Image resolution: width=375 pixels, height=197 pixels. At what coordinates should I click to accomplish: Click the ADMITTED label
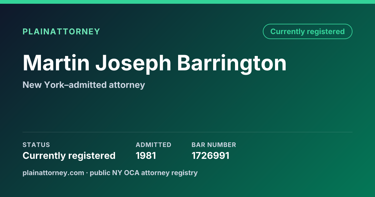click(153, 145)
